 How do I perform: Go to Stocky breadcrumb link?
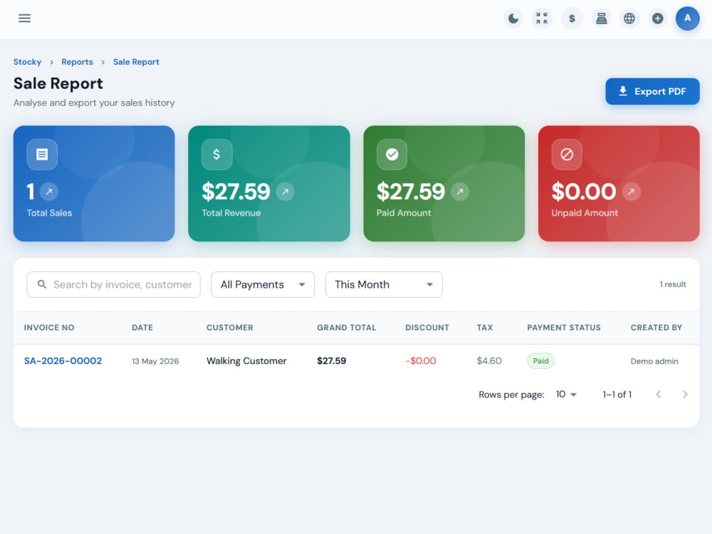(x=27, y=62)
